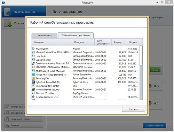Click the CyberLink Corp. publisher cell

point(80,82)
